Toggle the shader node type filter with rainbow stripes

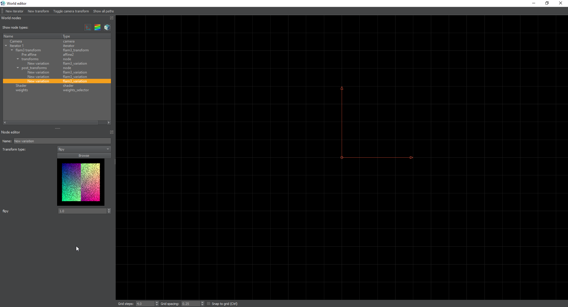click(97, 27)
